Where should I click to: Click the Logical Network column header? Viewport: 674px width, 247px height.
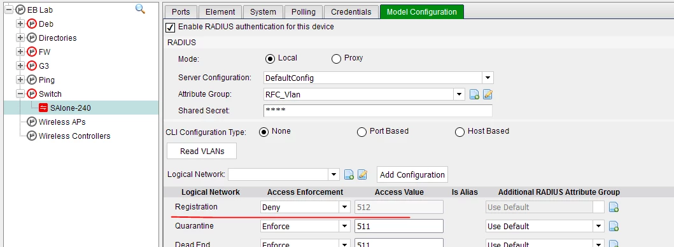[x=211, y=192]
